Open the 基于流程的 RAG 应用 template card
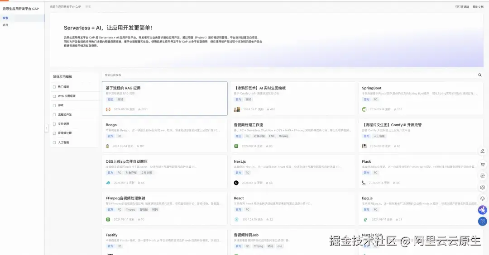This screenshot has width=489, height=255. click(x=165, y=99)
